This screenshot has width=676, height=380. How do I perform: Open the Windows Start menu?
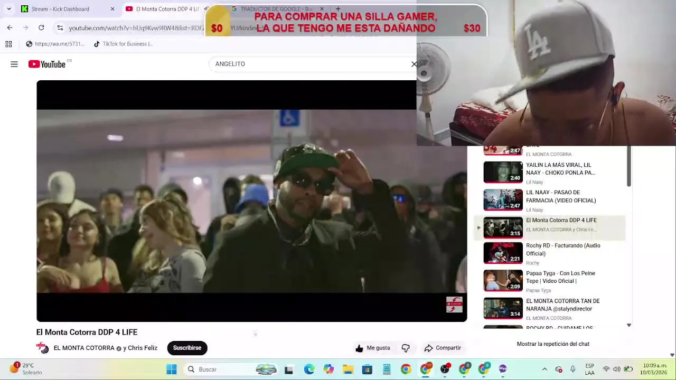[x=172, y=369]
